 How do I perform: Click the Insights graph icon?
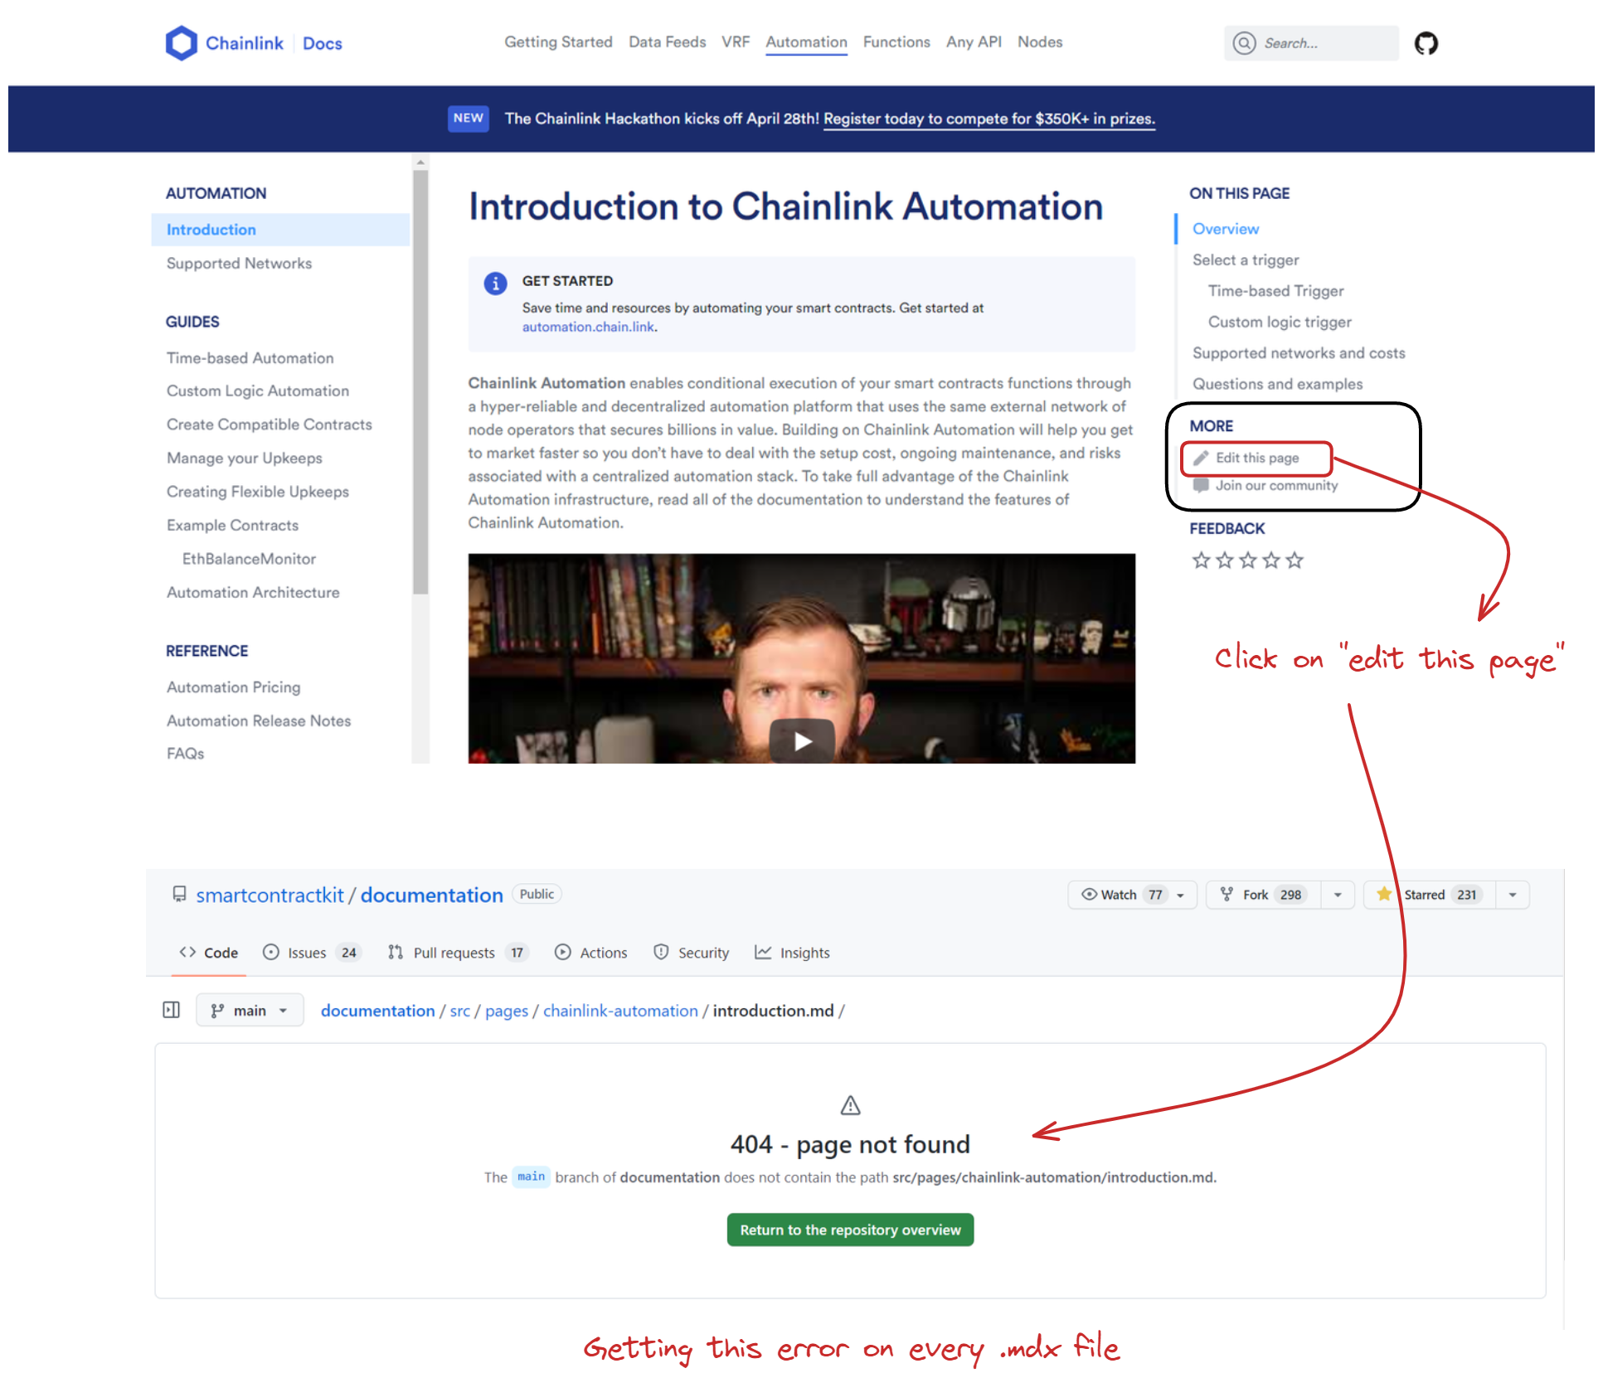point(764,952)
